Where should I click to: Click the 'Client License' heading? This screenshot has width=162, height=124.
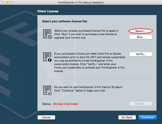click(48, 11)
